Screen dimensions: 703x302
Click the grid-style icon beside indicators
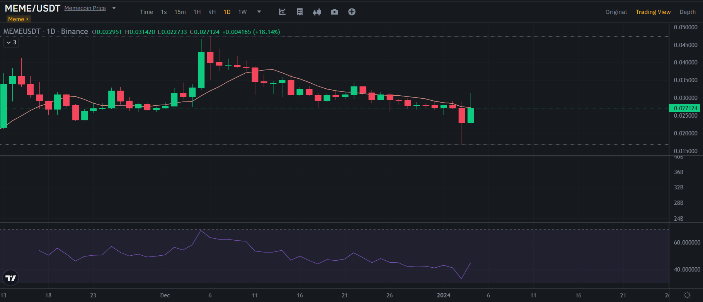click(300, 12)
